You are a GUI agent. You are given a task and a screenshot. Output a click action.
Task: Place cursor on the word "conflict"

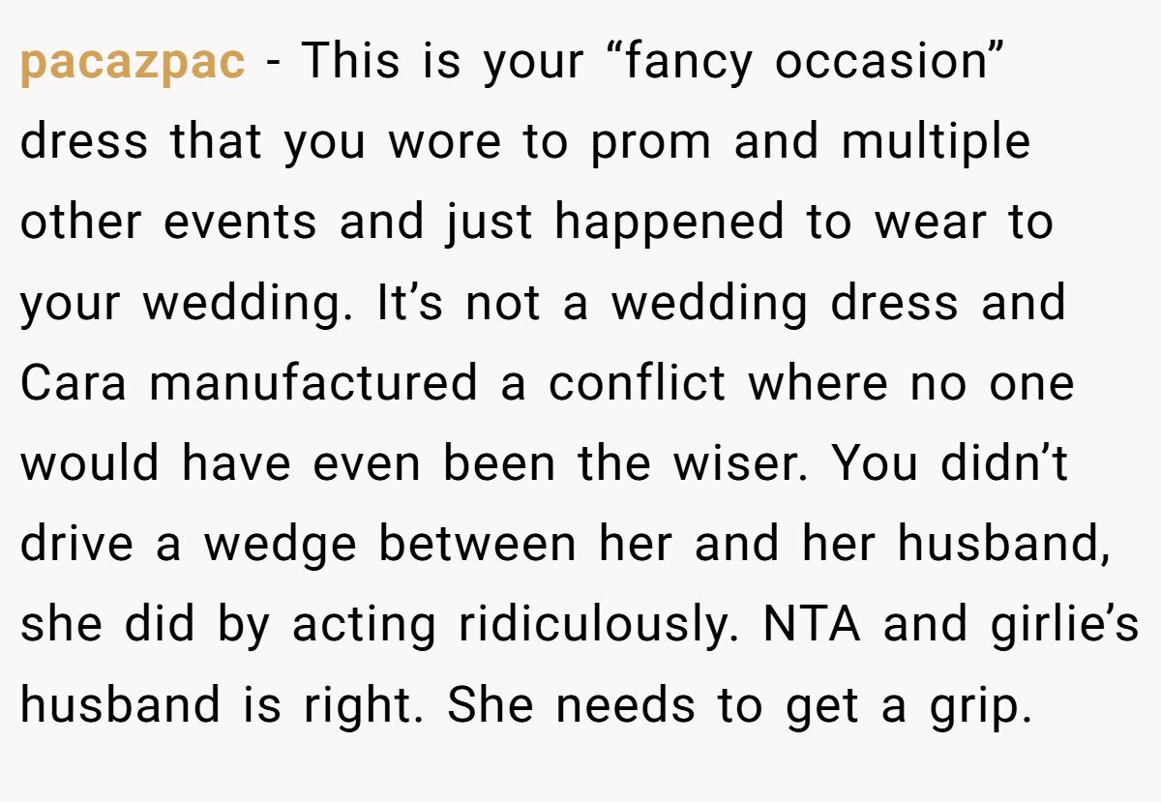pos(637,383)
